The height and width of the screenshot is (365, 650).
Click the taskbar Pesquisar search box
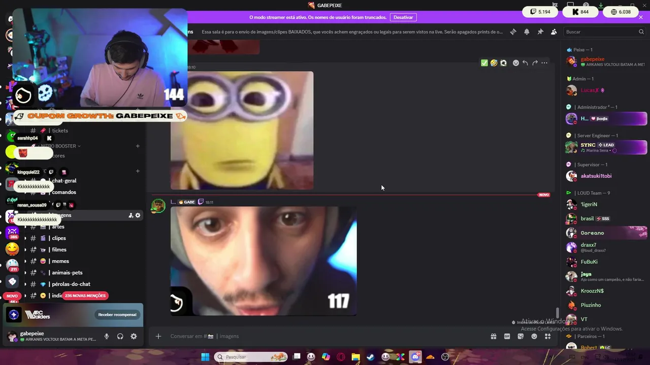coord(251,357)
